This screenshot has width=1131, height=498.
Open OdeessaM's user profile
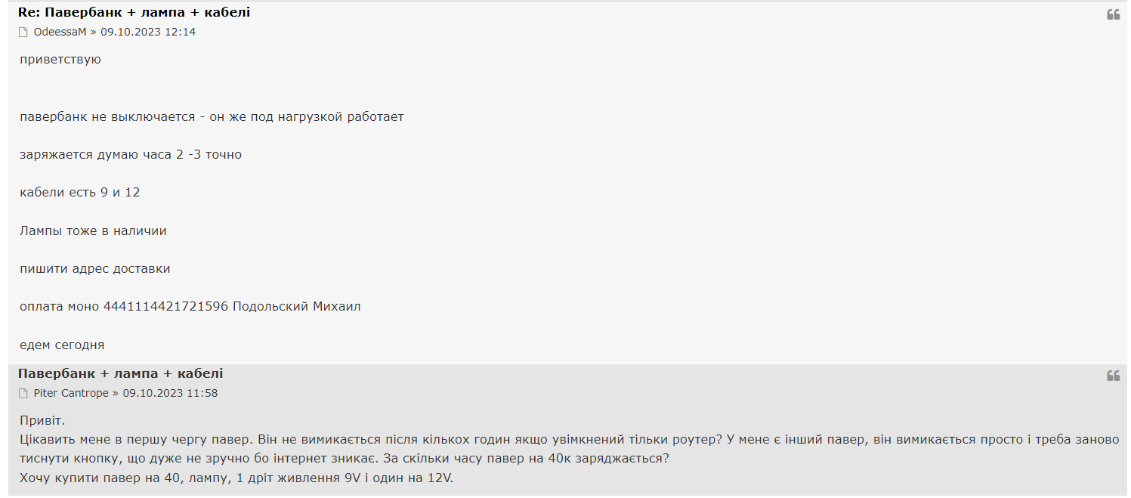click(x=60, y=32)
